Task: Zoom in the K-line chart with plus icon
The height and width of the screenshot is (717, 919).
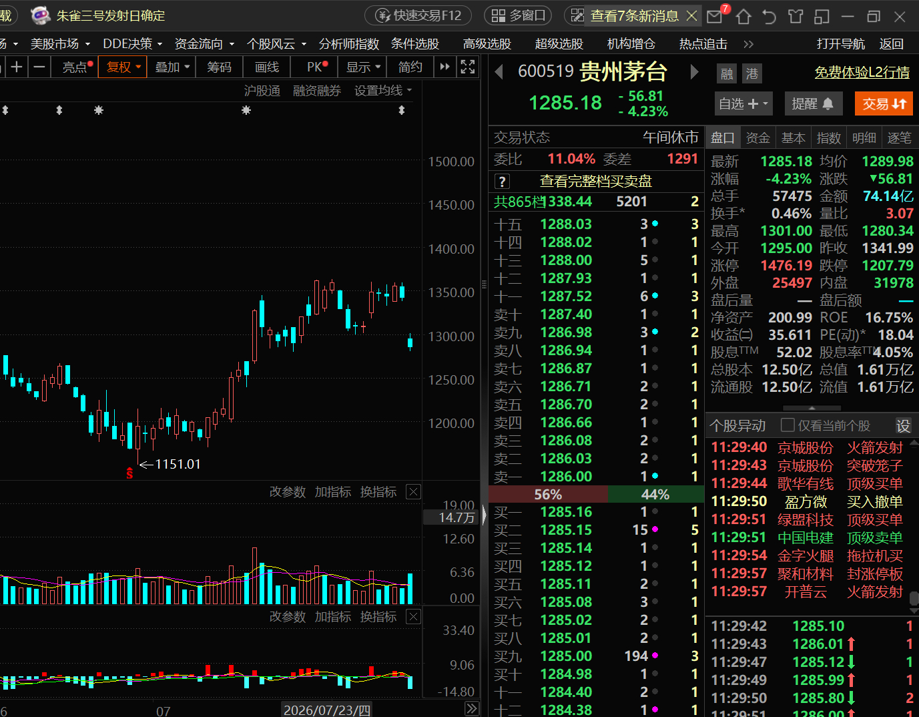Action: click(x=17, y=67)
